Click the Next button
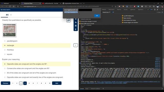The height and width of the screenshot is (92, 164). pyautogui.click(x=57, y=83)
